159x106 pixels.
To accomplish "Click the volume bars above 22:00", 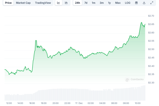I will (67, 95).
